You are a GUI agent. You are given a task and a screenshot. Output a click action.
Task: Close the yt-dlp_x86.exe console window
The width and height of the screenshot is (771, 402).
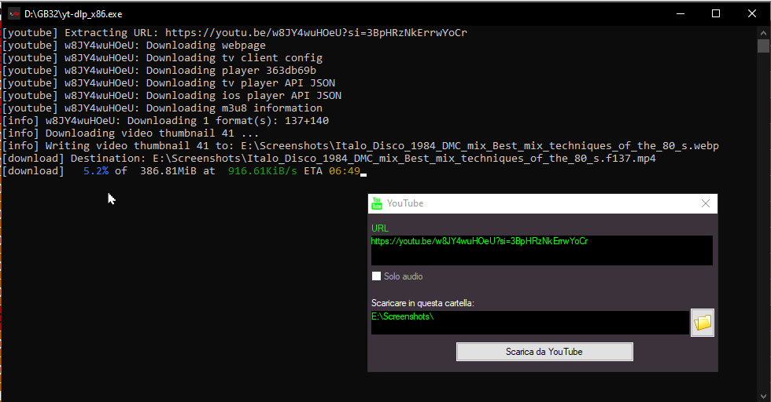[752, 14]
